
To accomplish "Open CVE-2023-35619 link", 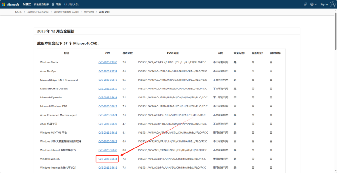I will pos(108,89).
